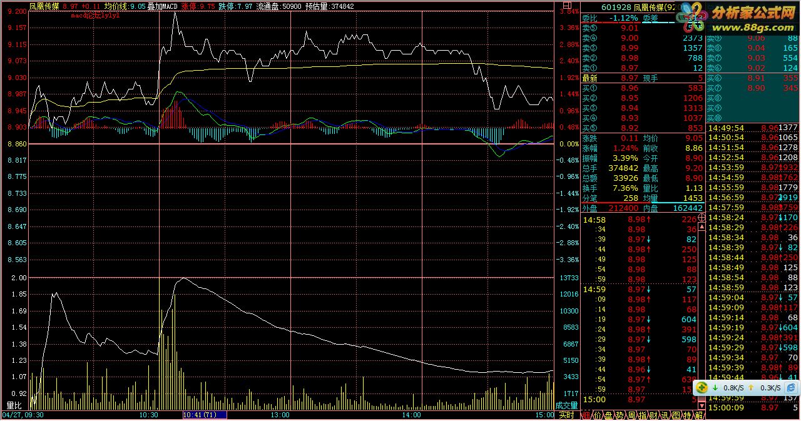Open the 周 tab

631,415
